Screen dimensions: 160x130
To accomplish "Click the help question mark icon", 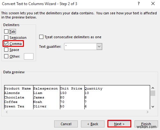I will (139, 4).
